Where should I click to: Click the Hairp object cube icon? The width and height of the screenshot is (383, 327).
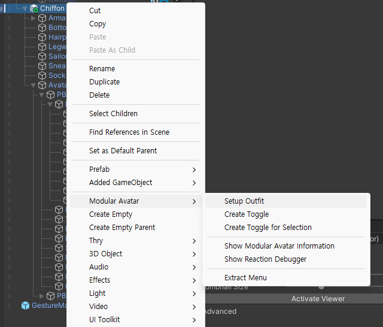[42, 37]
